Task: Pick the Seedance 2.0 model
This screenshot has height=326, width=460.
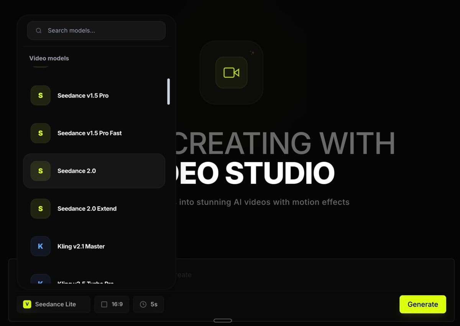Action: point(94,171)
